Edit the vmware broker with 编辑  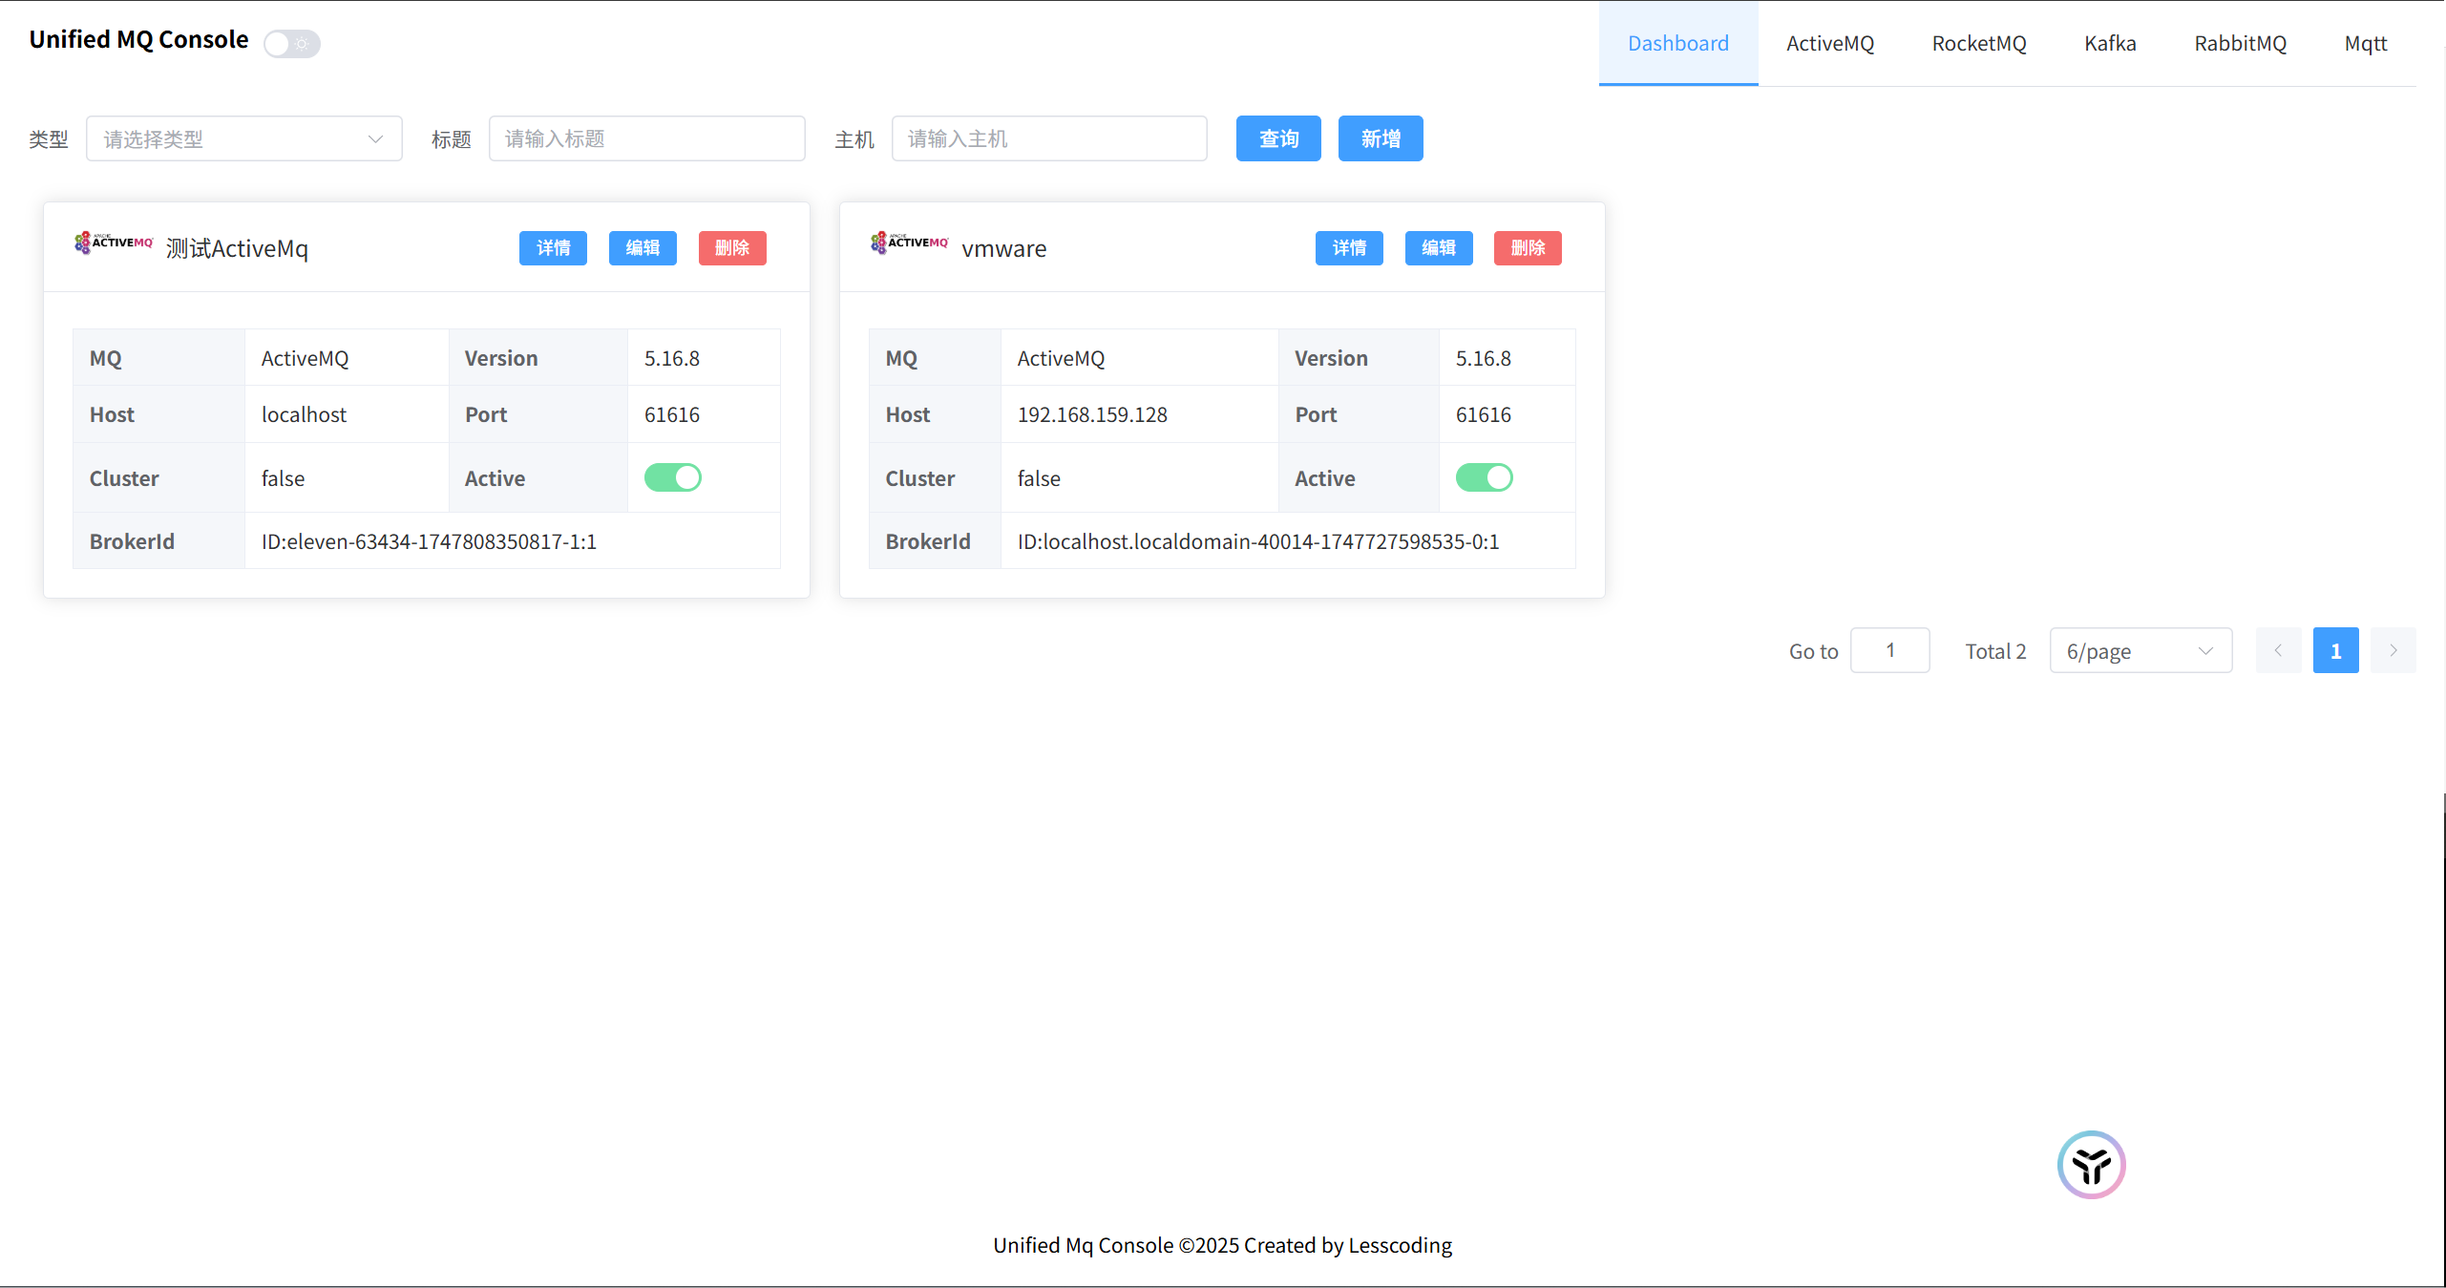1438,248
